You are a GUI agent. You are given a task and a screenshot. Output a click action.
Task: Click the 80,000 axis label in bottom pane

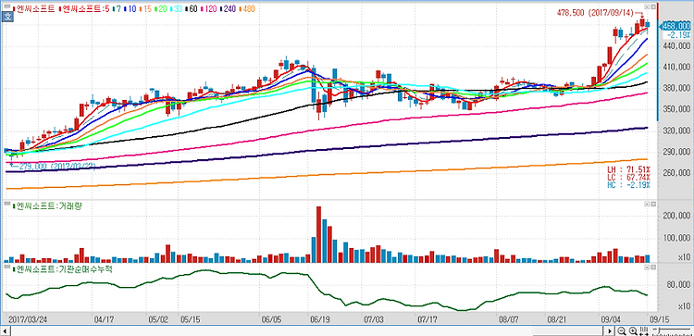coord(679,284)
